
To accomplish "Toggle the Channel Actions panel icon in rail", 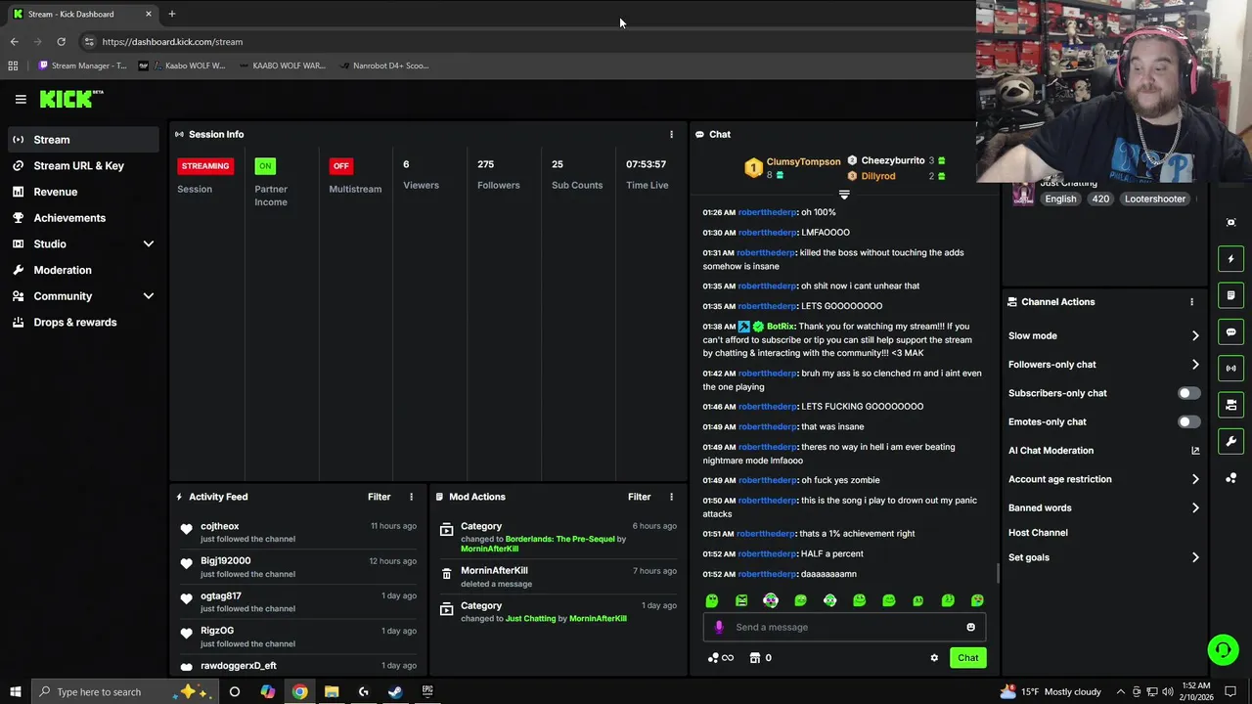I will 1231,405.
